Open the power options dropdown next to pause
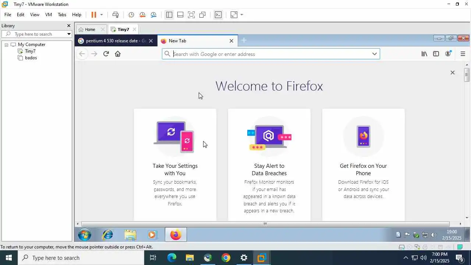 (x=102, y=15)
